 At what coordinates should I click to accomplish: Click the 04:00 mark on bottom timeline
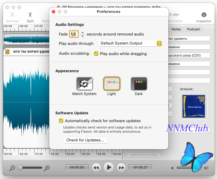tap(102, 154)
